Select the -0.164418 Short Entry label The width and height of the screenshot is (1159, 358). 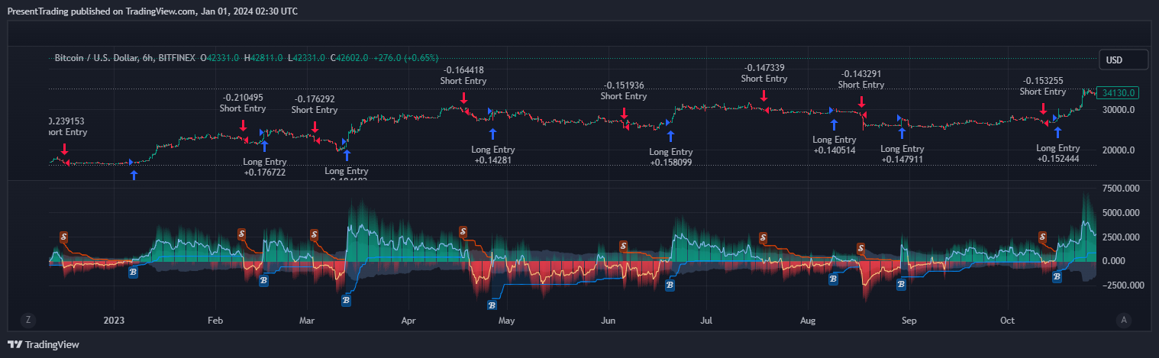[x=463, y=75]
